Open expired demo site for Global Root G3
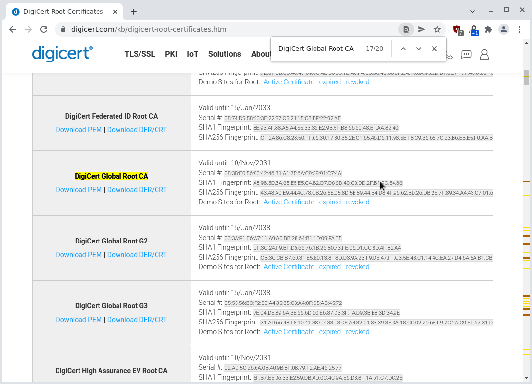 tap(330, 332)
